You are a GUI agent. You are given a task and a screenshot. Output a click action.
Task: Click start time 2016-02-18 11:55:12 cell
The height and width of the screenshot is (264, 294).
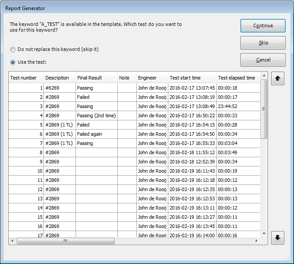(x=192, y=152)
